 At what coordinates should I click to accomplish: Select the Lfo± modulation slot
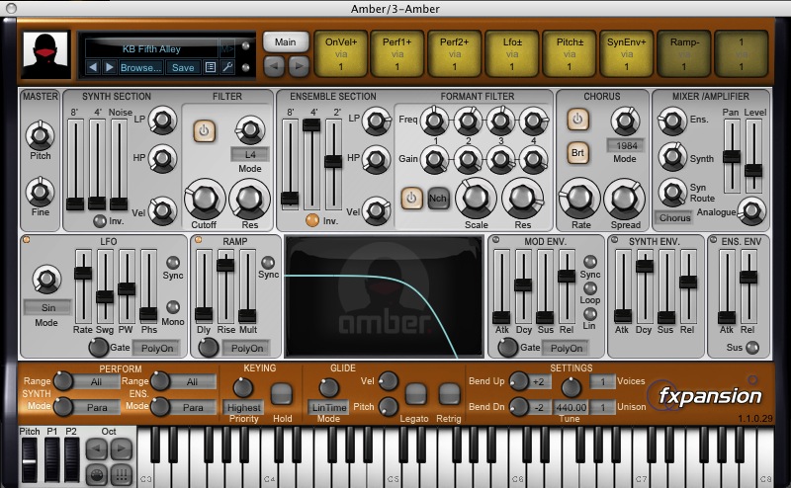512,54
